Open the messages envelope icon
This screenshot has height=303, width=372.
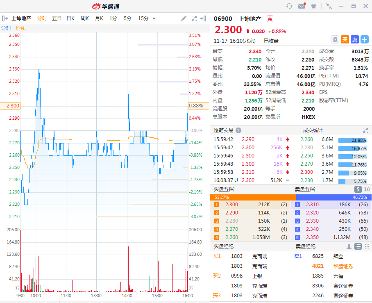point(302,6)
